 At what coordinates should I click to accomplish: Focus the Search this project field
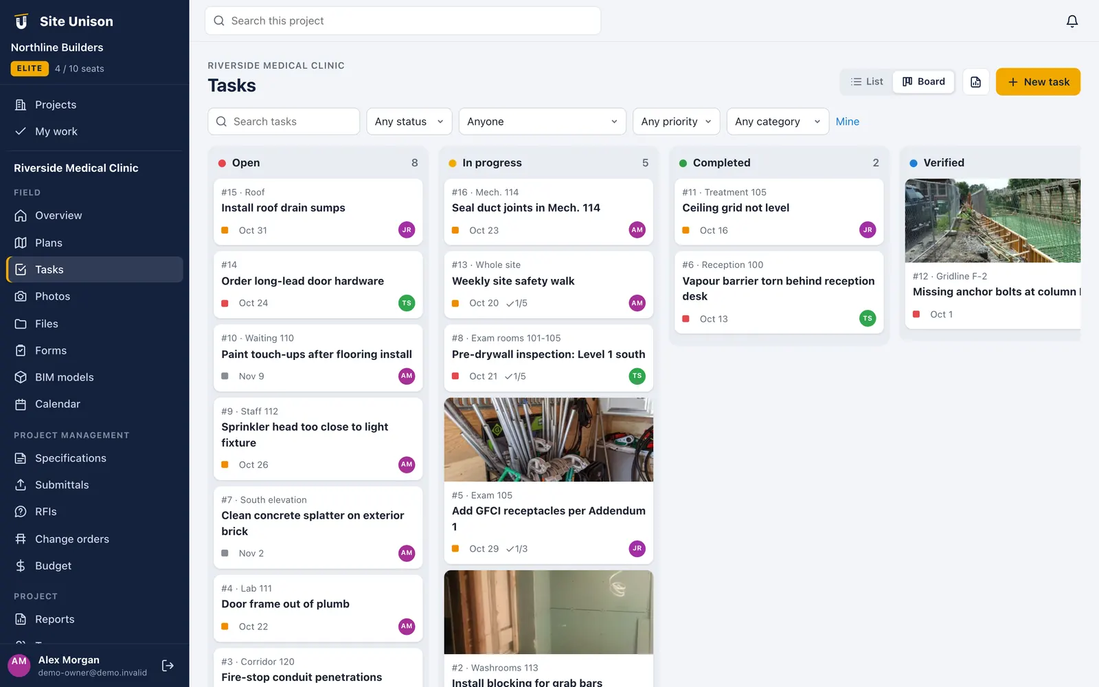pos(403,21)
